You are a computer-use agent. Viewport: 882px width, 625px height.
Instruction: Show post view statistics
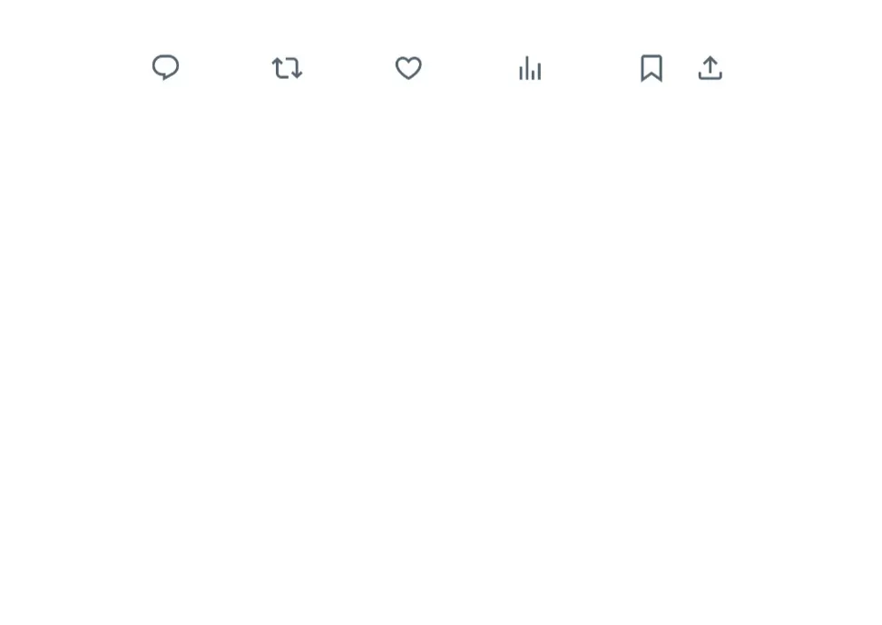coord(530,68)
